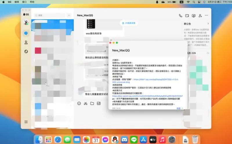Open the doc.weixin.qq.com feedback form link
Viewport: 232px width, 144px height.
pyautogui.click(x=147, y=96)
